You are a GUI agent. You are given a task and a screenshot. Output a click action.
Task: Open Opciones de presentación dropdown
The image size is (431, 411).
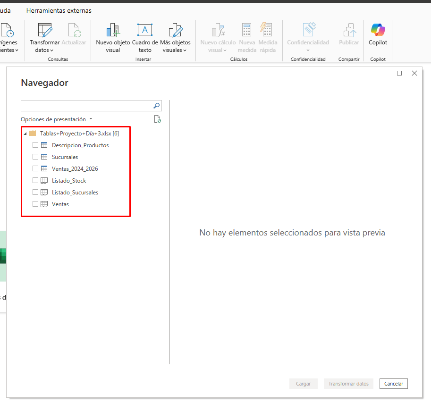[x=56, y=119]
